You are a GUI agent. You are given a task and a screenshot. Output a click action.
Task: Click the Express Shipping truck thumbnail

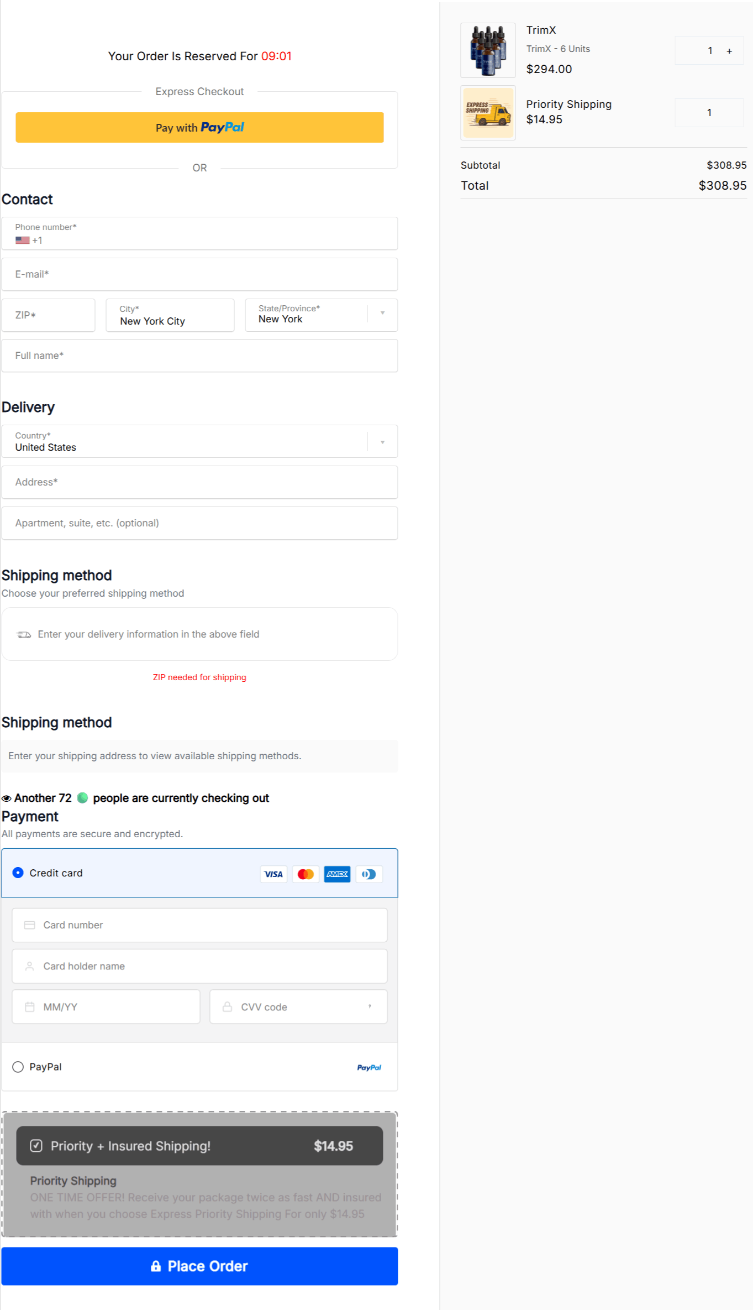click(x=488, y=113)
